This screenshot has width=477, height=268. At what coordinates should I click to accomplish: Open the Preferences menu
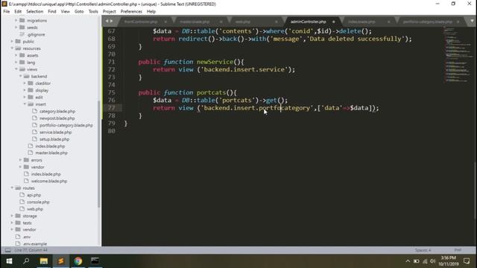coord(131,12)
